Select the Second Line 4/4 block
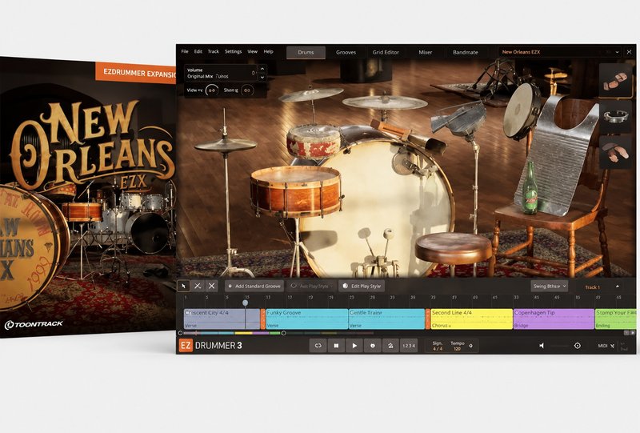This screenshot has height=433, width=640. (471, 319)
